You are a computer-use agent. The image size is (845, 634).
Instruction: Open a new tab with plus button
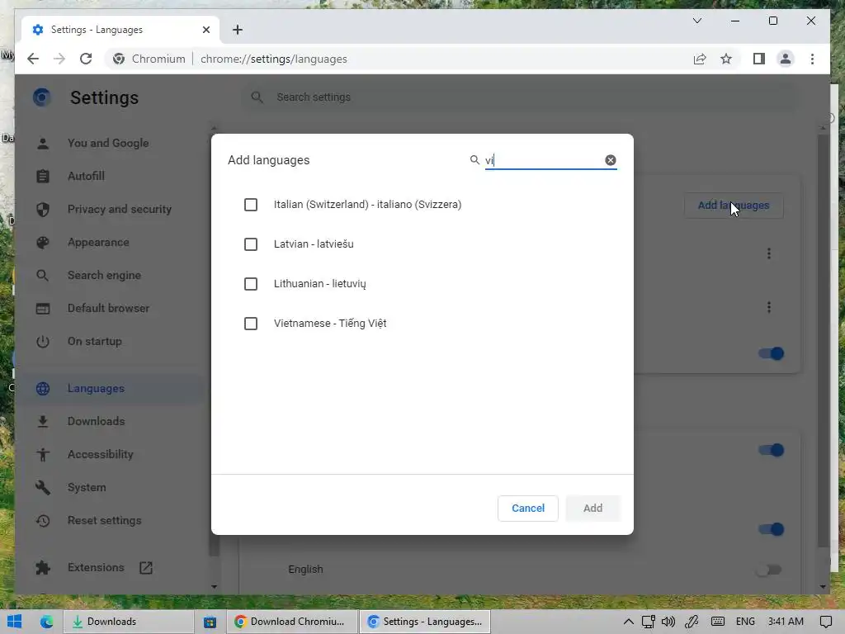coord(238,30)
